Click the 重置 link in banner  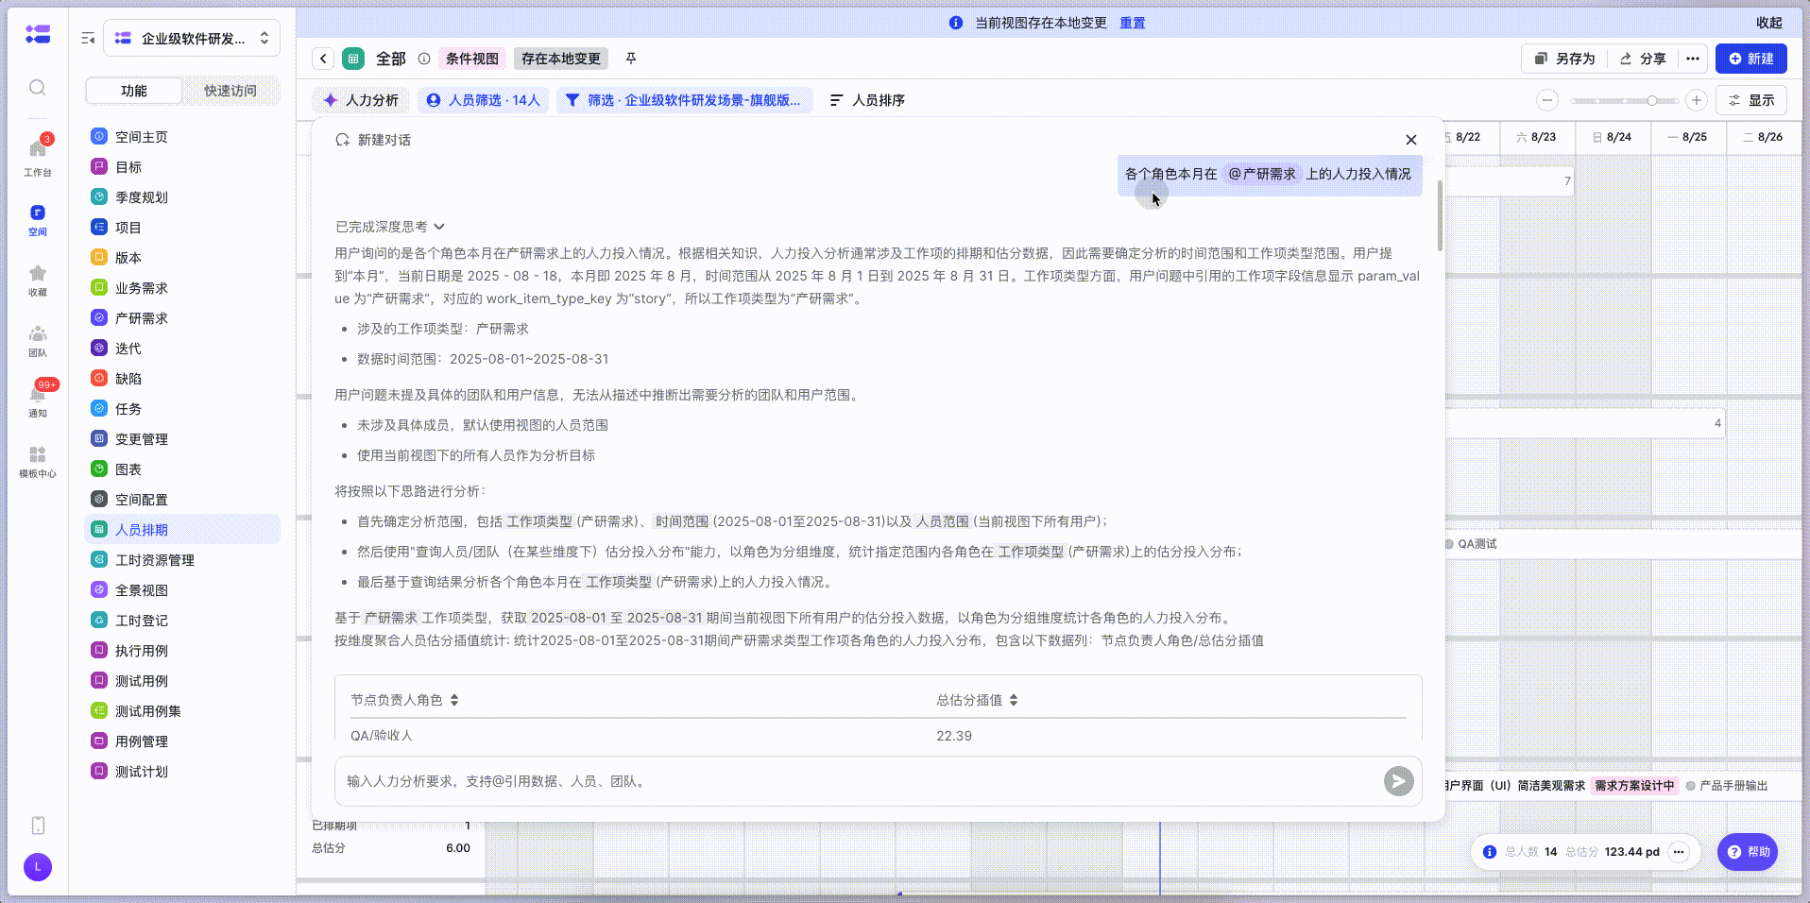tap(1132, 23)
